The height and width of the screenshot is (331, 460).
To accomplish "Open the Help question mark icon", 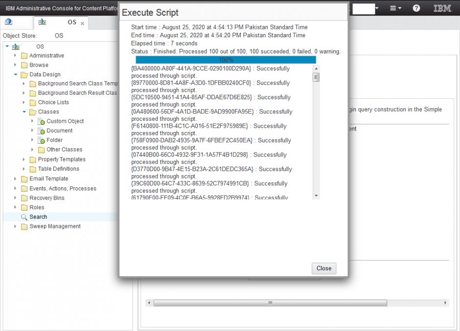I will pos(416,8).
